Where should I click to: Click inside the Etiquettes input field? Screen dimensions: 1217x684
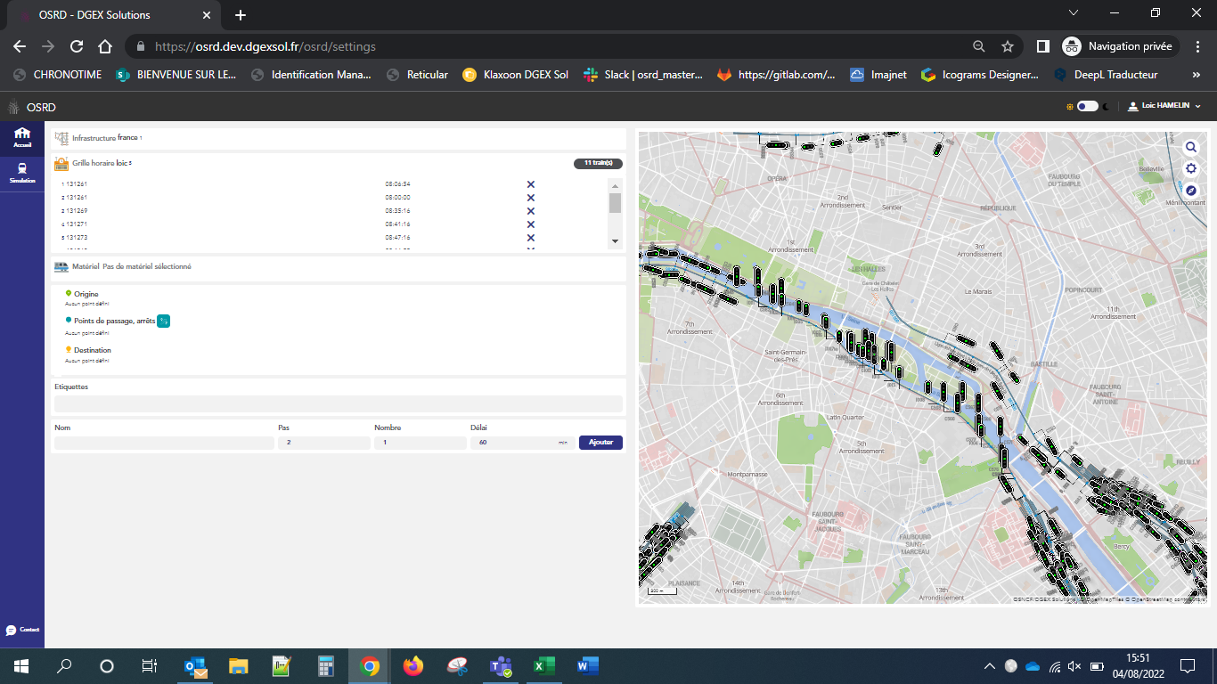point(338,403)
